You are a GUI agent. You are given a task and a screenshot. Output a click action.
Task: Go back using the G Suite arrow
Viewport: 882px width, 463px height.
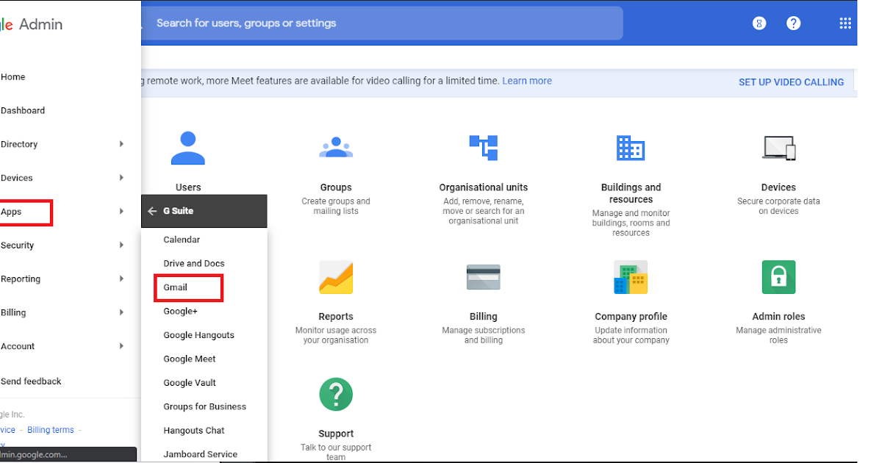[152, 211]
